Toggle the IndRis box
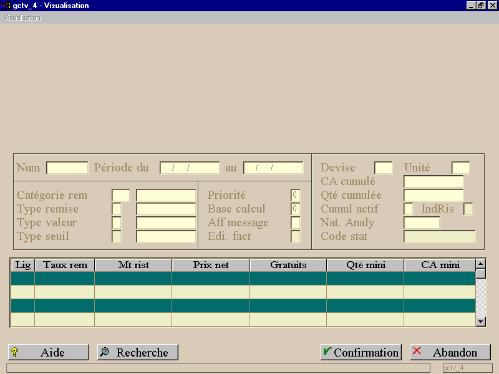The height and width of the screenshot is (374, 499). tap(468, 209)
